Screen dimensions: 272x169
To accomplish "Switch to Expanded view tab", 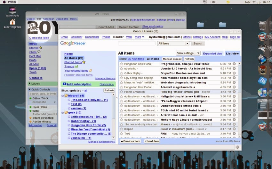I will click(x=212, y=53).
